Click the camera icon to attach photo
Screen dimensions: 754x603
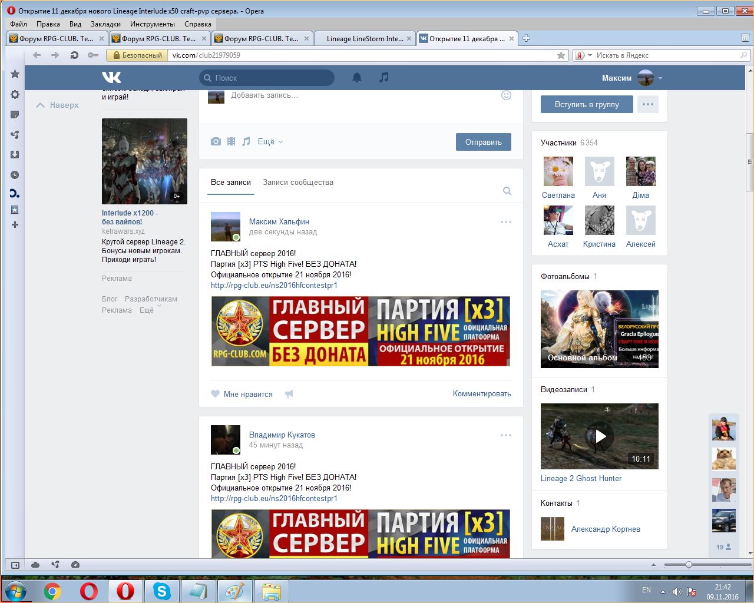coord(216,142)
